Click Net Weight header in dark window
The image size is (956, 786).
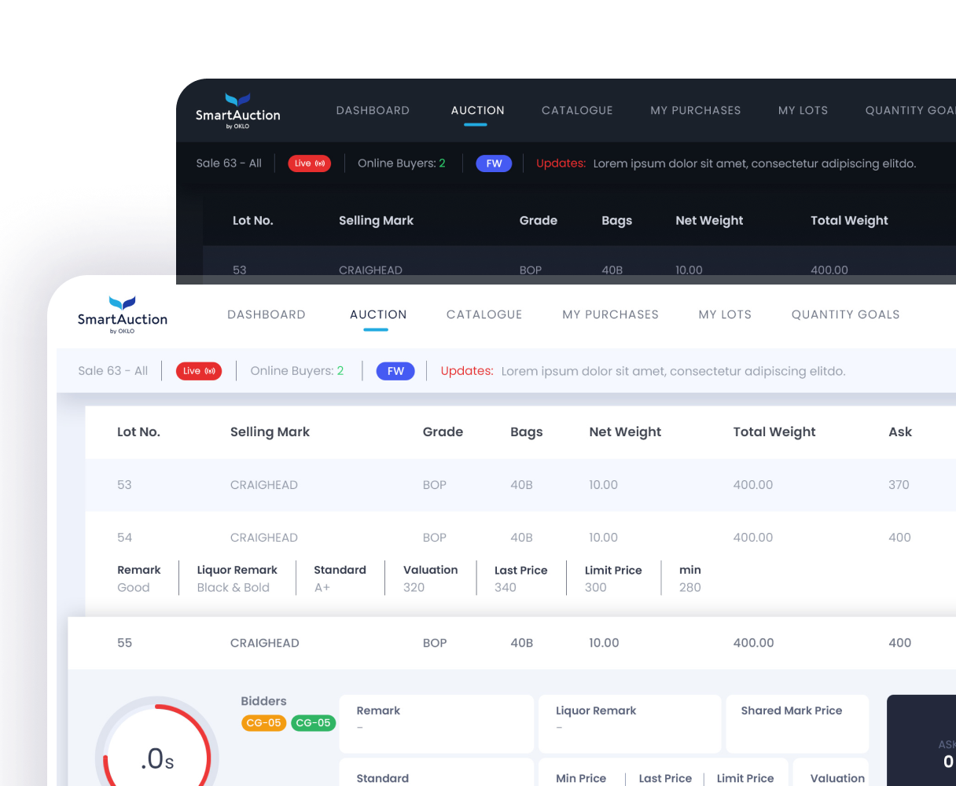pyautogui.click(x=709, y=221)
